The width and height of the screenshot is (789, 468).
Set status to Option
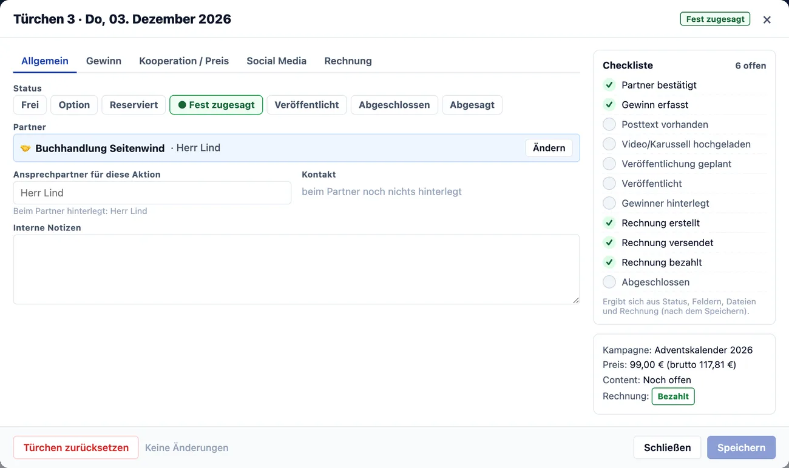pos(74,105)
